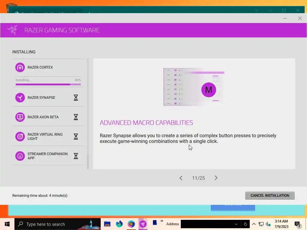Click the Razer Synapse label
Image resolution: width=307 pixels, height=230 pixels.
tap(41, 97)
